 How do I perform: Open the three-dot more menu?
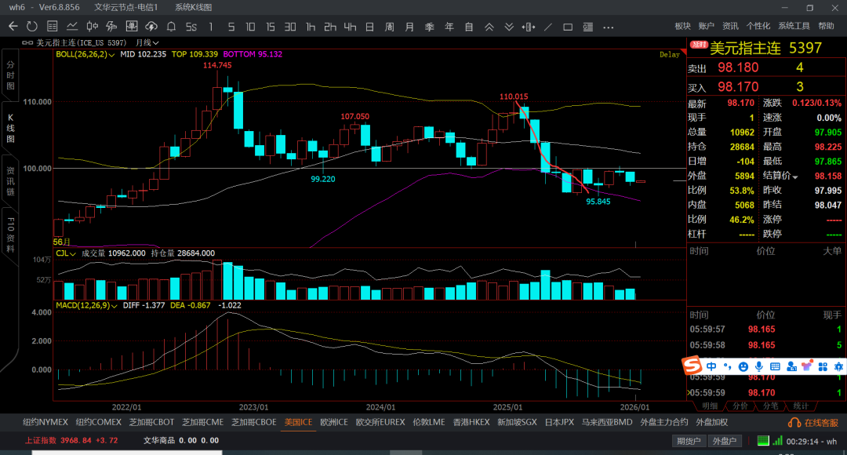coord(609,27)
